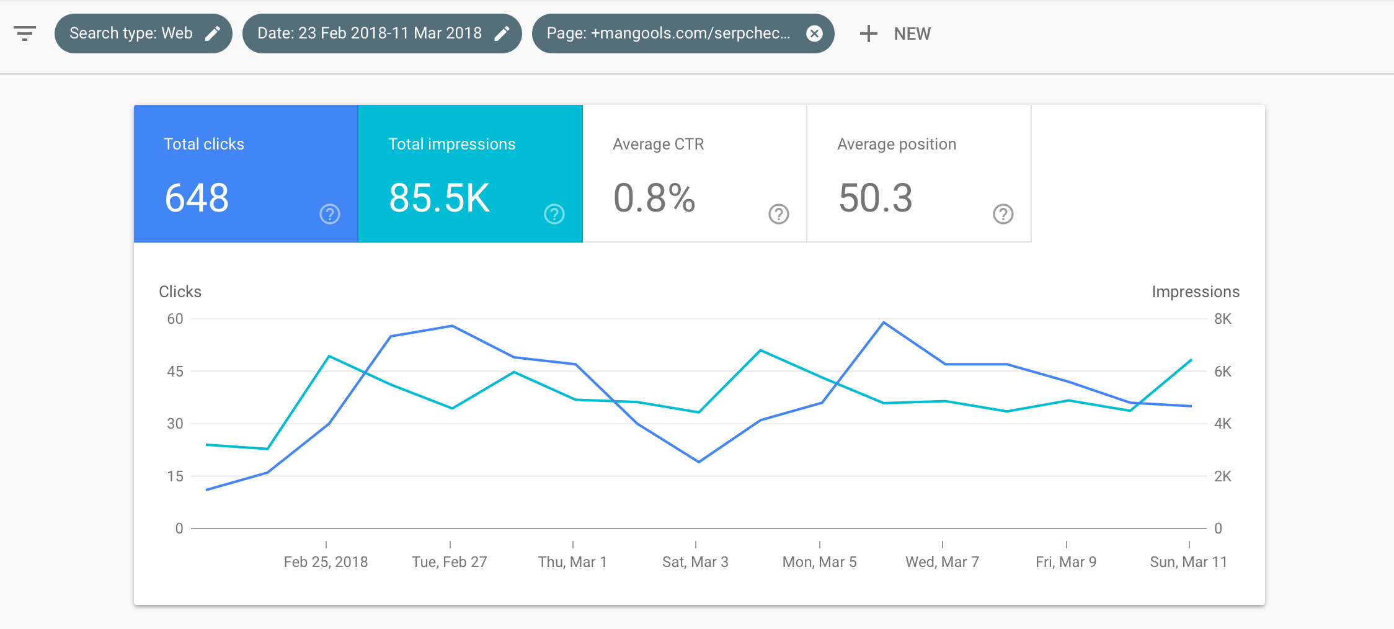
Task: Click the 8K impressions axis value
Action: click(1222, 319)
